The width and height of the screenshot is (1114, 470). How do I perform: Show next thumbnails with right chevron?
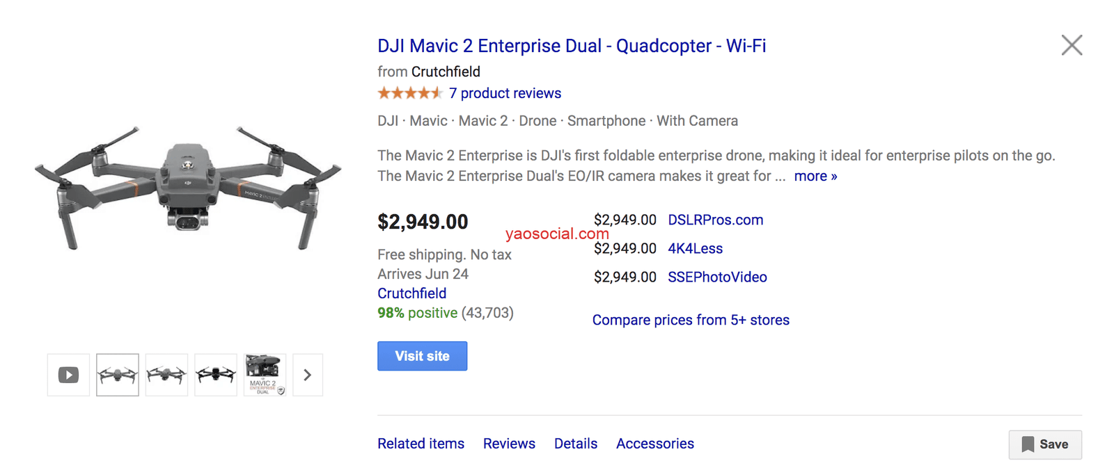click(308, 375)
